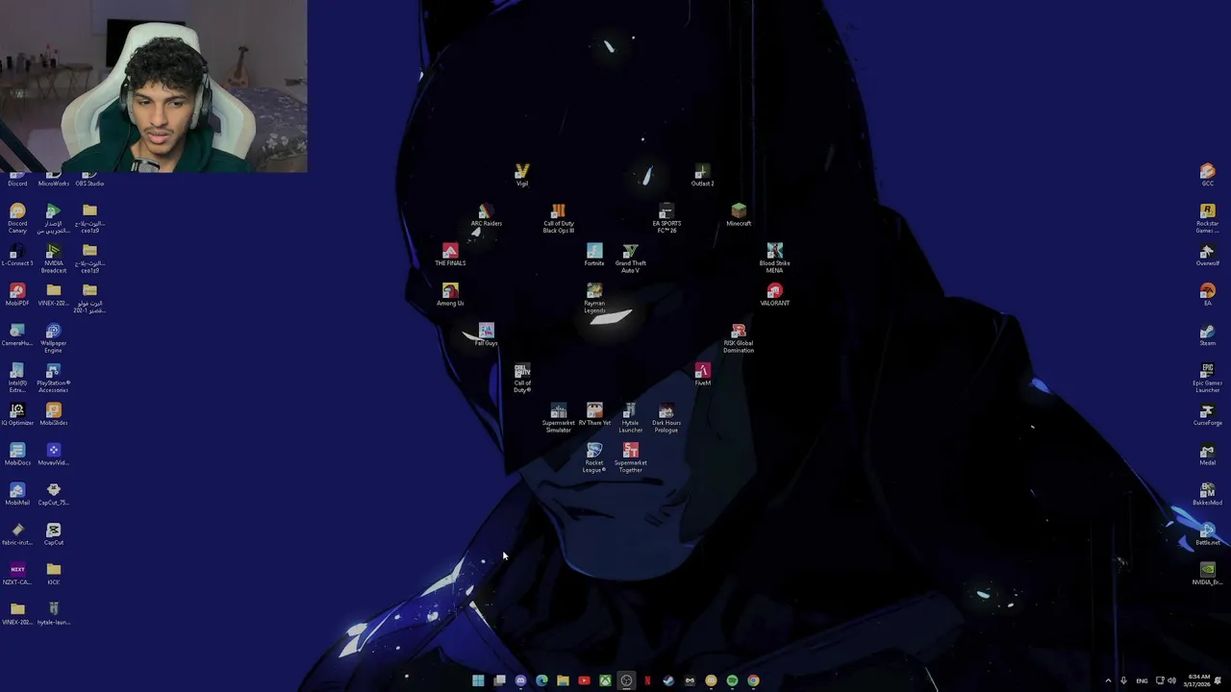Launch Rockstar Games Launcher shortcut
The image size is (1231, 692).
pyautogui.click(x=1207, y=218)
